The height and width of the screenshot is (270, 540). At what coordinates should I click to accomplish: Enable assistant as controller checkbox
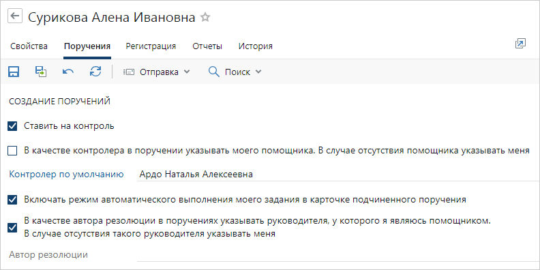[x=12, y=151]
